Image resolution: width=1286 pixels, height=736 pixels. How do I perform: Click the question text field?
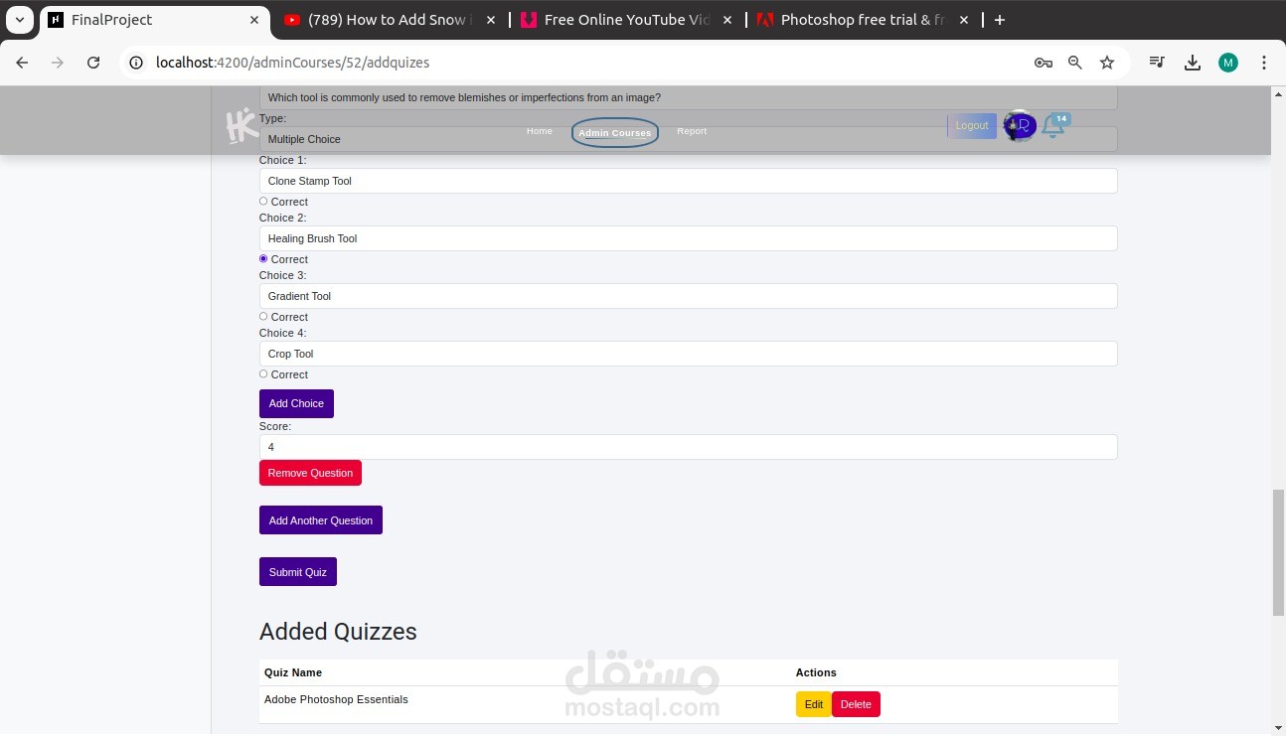click(688, 97)
